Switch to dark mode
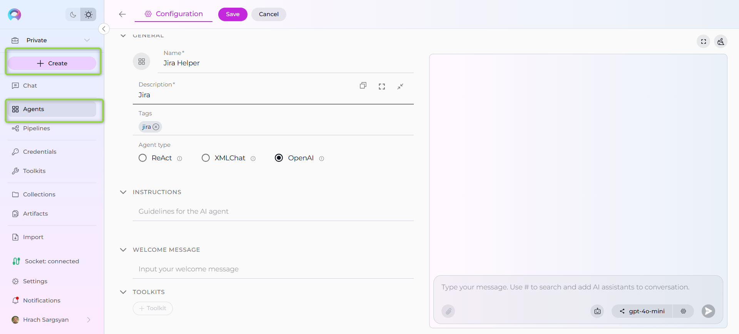 (x=73, y=15)
